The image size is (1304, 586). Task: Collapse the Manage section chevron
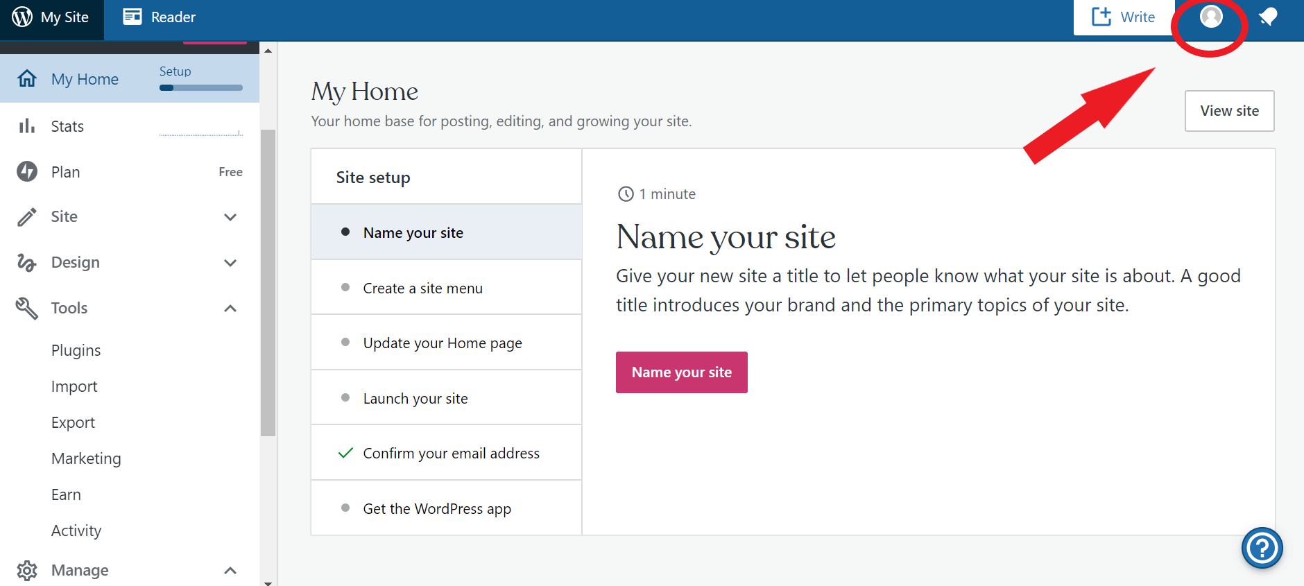click(x=230, y=570)
